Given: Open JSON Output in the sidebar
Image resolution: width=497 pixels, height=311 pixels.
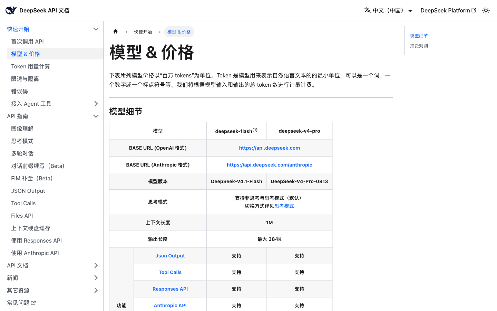Looking at the screenshot, I should (x=55, y=191).
